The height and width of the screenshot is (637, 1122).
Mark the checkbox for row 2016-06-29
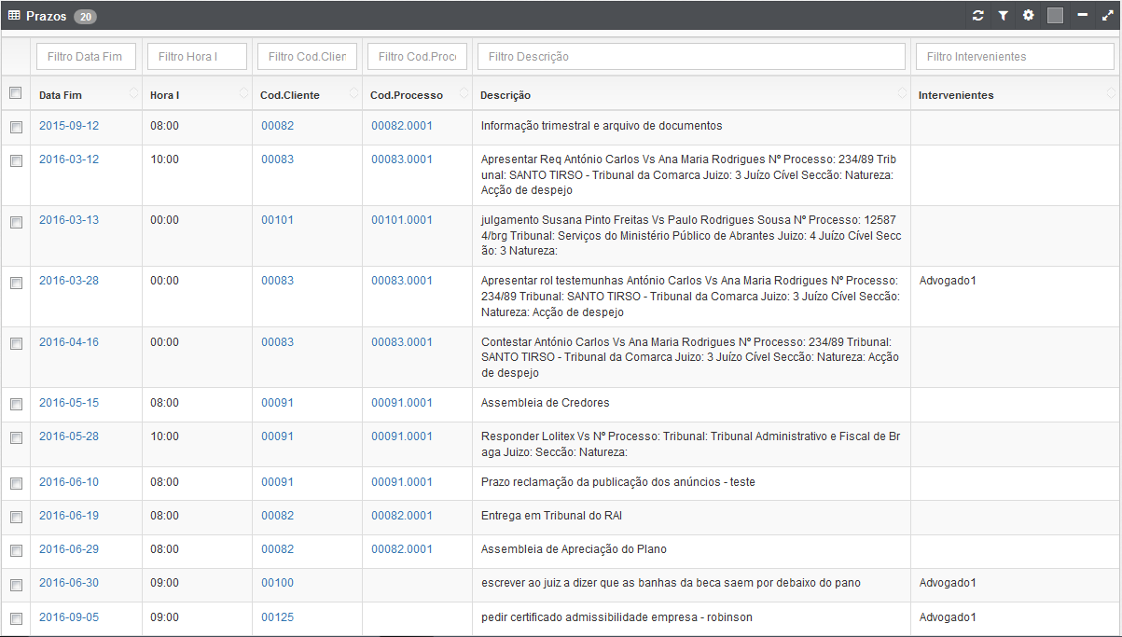[x=16, y=550]
